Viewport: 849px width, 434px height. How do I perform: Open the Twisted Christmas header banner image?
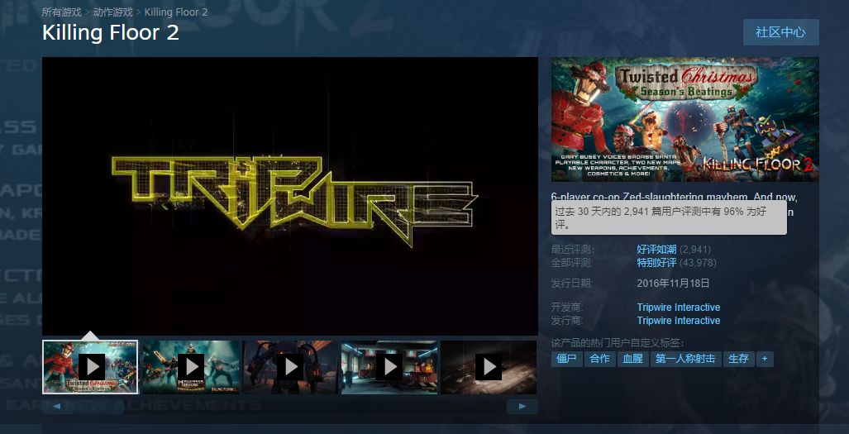[x=685, y=120]
